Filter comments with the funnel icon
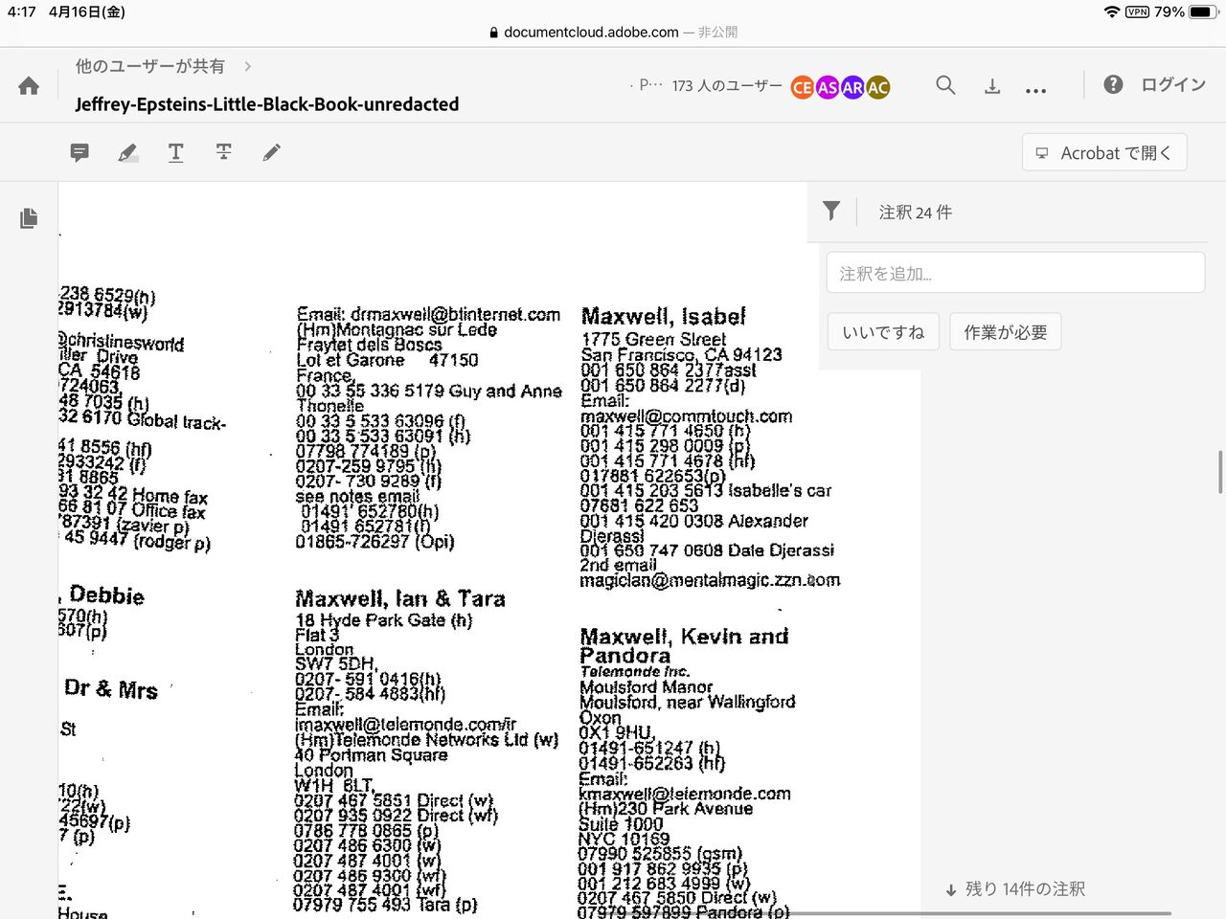The image size is (1226, 919). [x=831, y=211]
